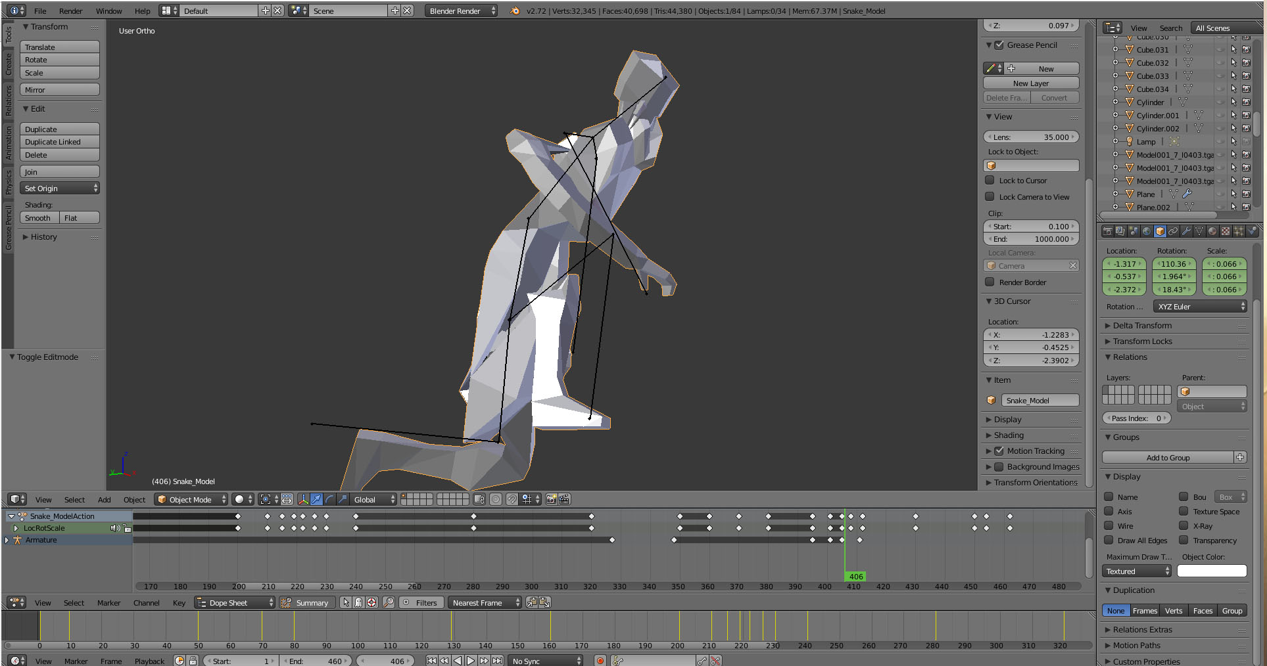
Task: Enable the Name display checkbox
Action: [1109, 497]
